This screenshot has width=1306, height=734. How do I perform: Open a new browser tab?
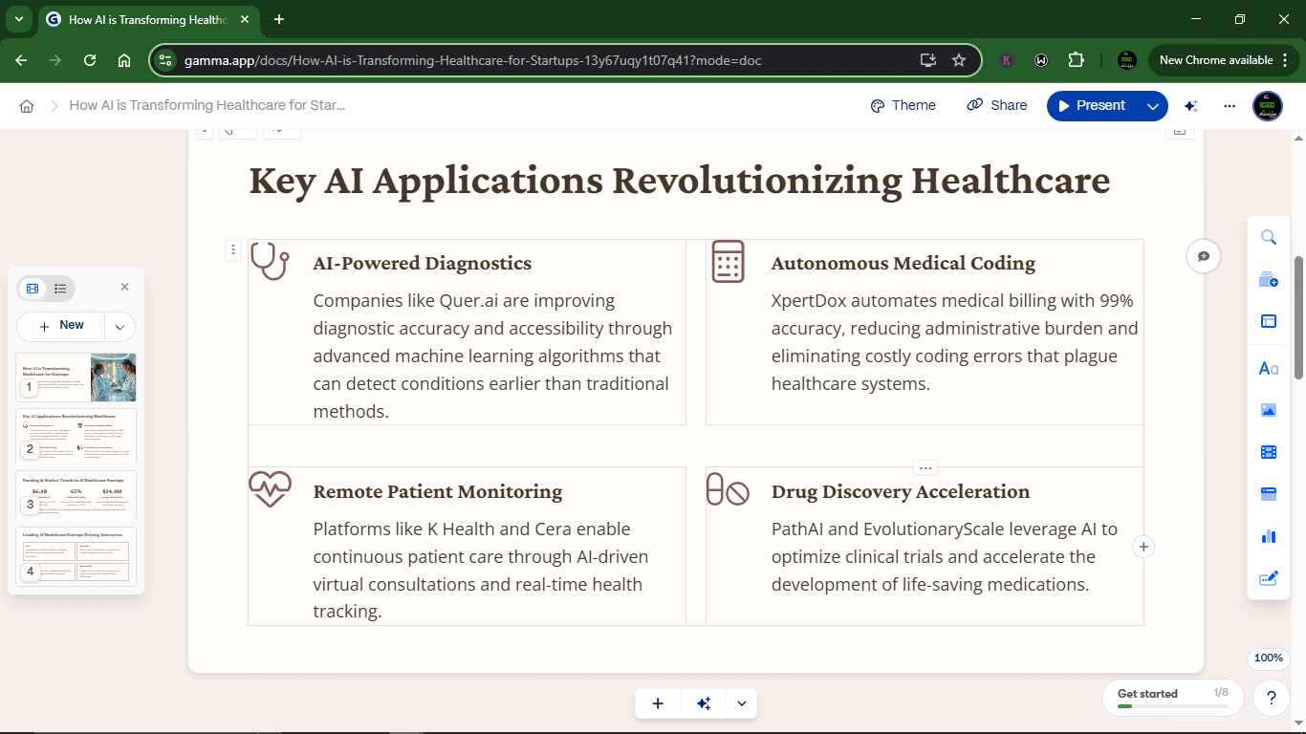coord(279,19)
